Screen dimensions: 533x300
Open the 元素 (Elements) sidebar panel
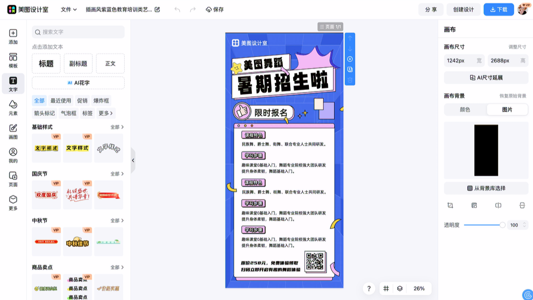click(13, 107)
